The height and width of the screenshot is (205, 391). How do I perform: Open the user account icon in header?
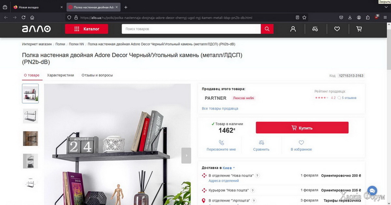tap(293, 29)
